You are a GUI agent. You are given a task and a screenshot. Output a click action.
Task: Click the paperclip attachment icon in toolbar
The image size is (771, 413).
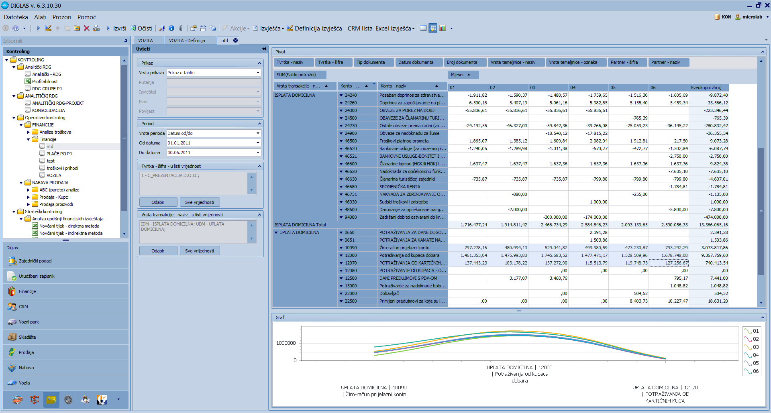[x=181, y=28]
